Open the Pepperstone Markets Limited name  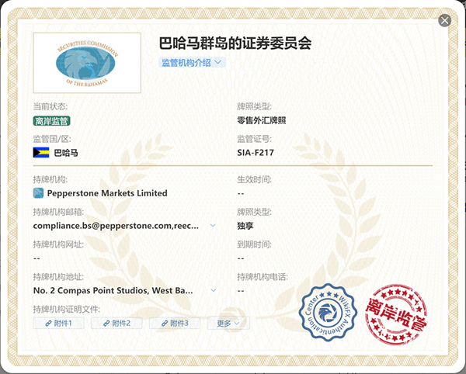click(107, 193)
